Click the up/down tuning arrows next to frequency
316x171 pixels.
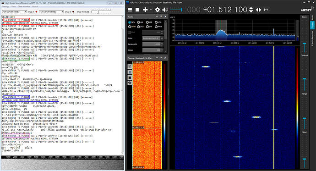[x=251, y=10]
